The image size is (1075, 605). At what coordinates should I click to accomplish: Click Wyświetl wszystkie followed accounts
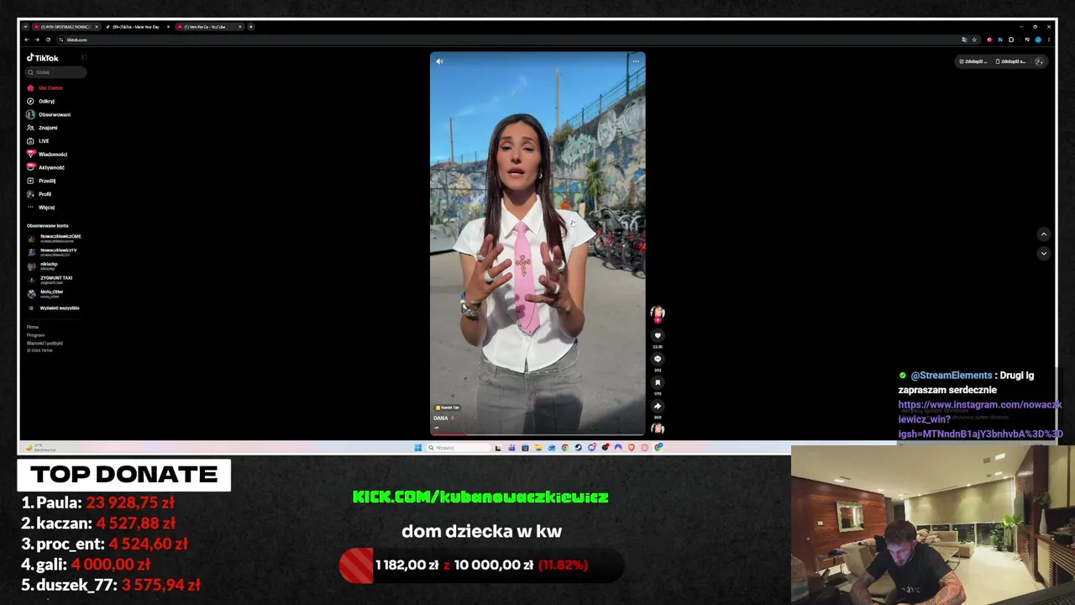[x=54, y=308]
